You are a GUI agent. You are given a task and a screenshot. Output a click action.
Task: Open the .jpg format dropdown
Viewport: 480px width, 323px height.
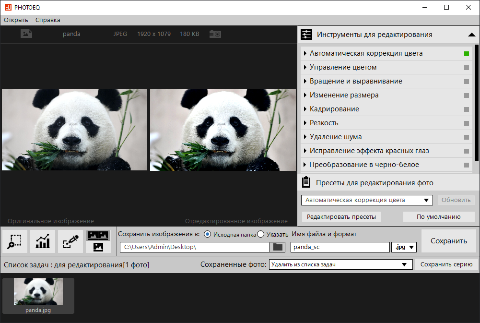coord(404,247)
